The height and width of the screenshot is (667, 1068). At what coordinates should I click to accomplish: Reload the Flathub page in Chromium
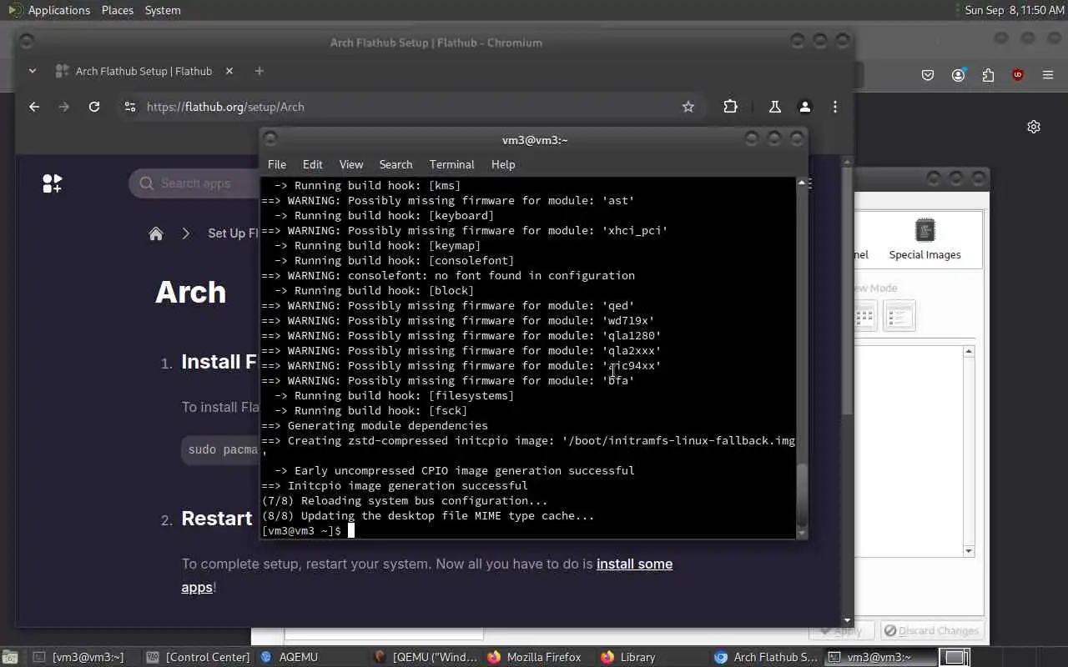[x=94, y=107]
